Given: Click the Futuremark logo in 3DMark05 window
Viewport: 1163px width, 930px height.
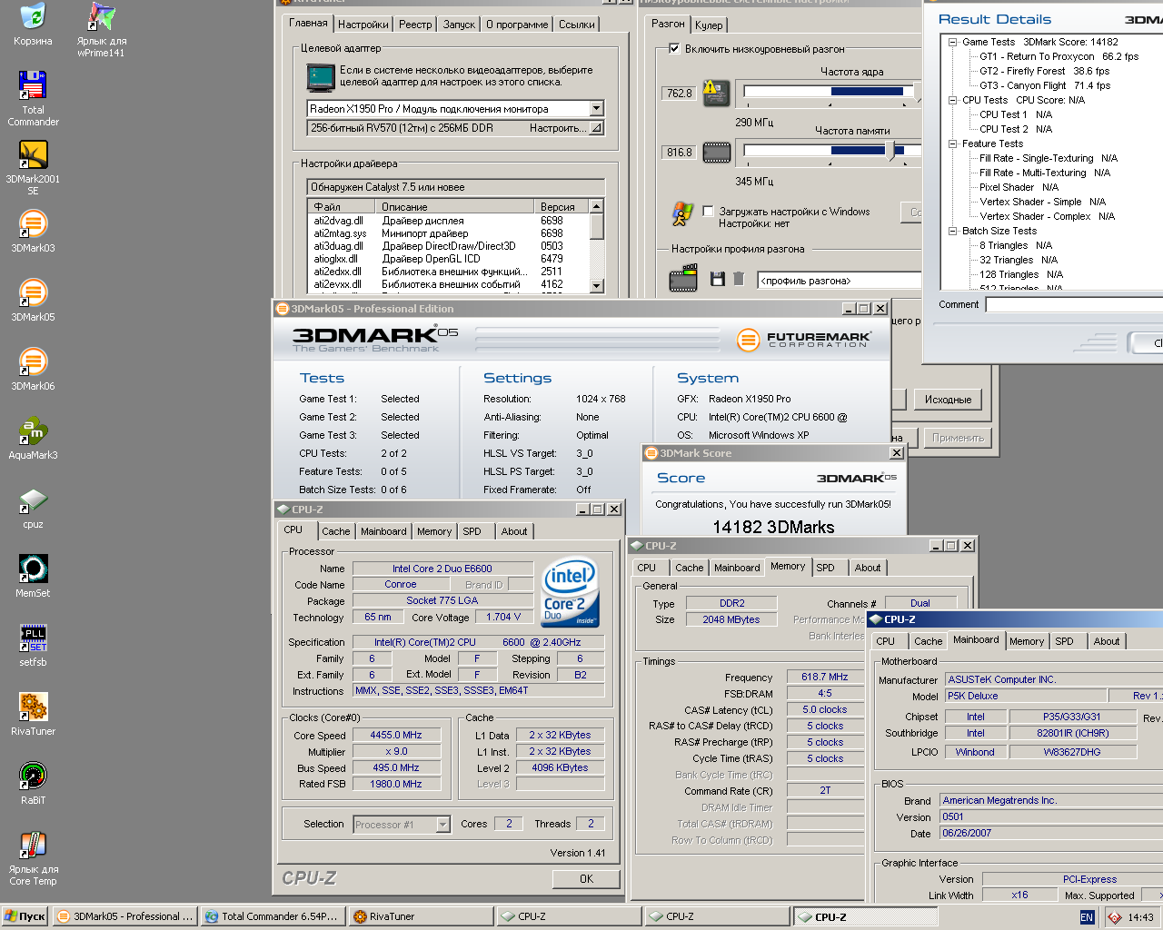Looking at the screenshot, I should [x=804, y=340].
